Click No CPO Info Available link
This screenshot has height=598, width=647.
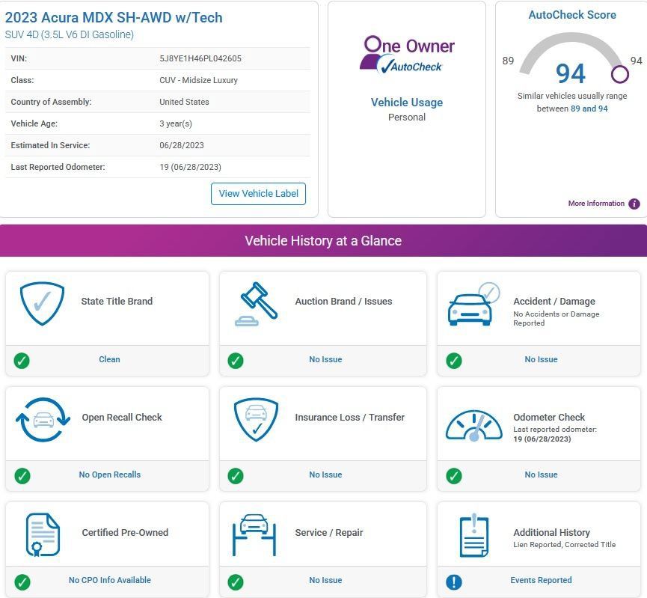(x=110, y=580)
